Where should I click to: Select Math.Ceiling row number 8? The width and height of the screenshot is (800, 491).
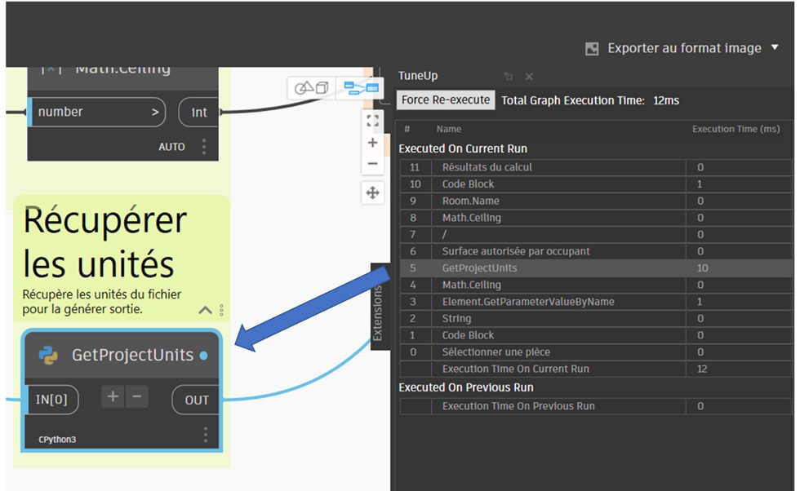click(x=595, y=218)
